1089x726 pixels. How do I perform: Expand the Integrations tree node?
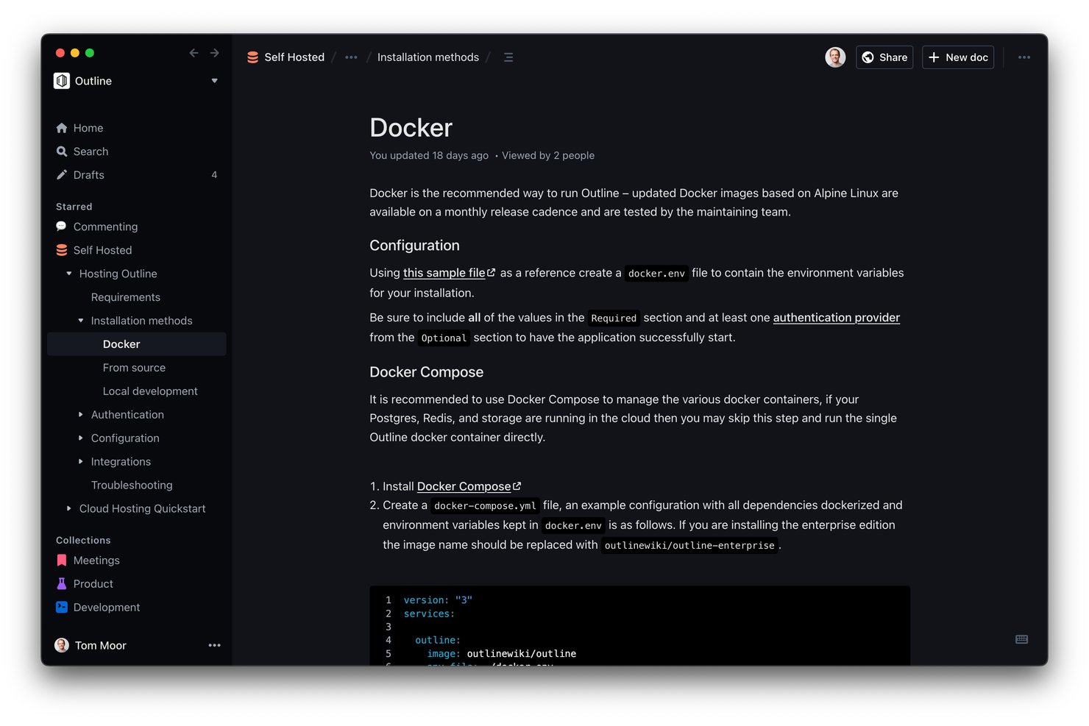[x=81, y=462]
